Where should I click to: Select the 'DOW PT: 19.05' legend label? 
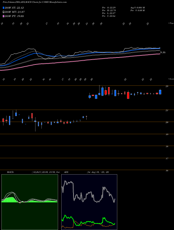coord(14,16)
